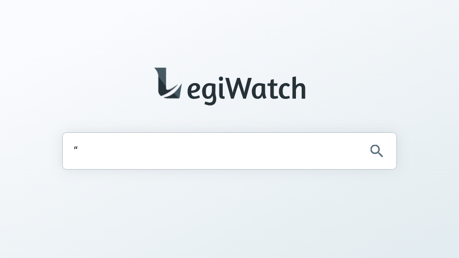The height and width of the screenshot is (258, 459).
Task: Start the search from the magnifier glyph
Action: [376, 151]
